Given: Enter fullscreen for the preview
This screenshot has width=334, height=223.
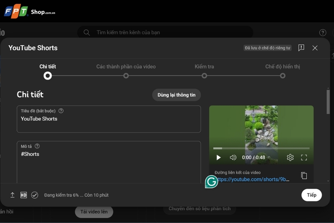Looking at the screenshot, I should [304, 157].
